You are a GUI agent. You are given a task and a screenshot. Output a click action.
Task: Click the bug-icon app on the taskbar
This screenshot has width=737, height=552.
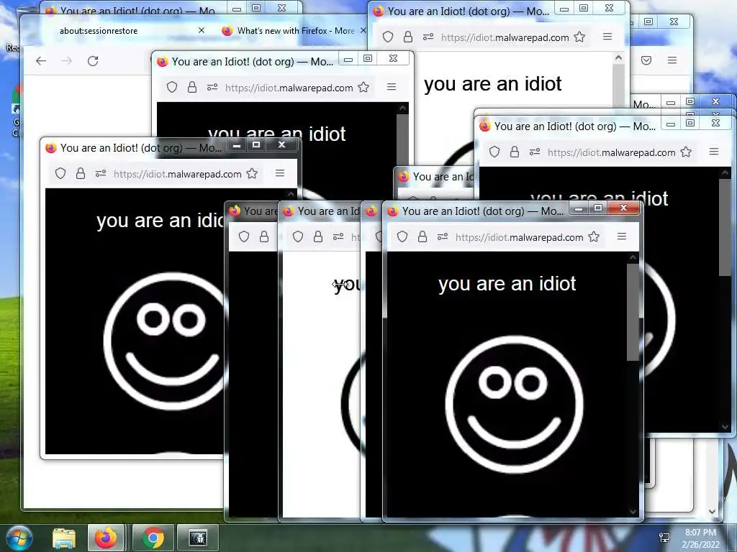(198, 538)
